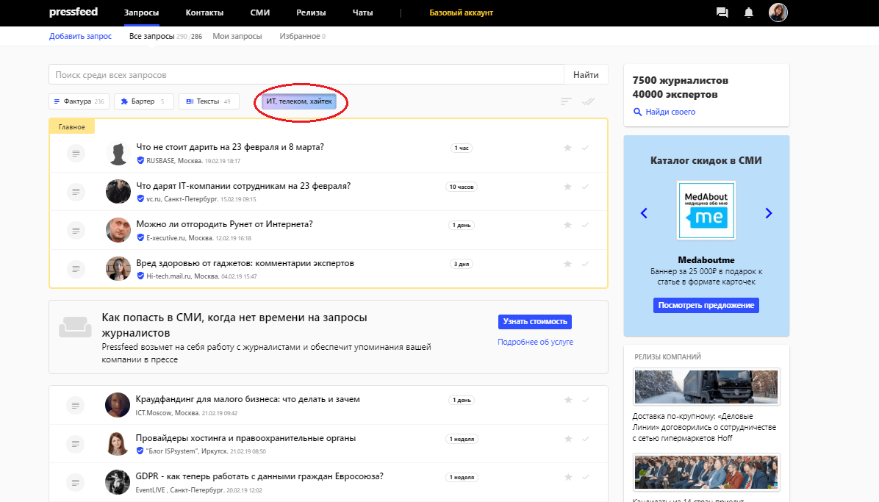This screenshot has height=502, width=879.
Task: Select the Фактура filter chip
Action: pyautogui.click(x=78, y=101)
